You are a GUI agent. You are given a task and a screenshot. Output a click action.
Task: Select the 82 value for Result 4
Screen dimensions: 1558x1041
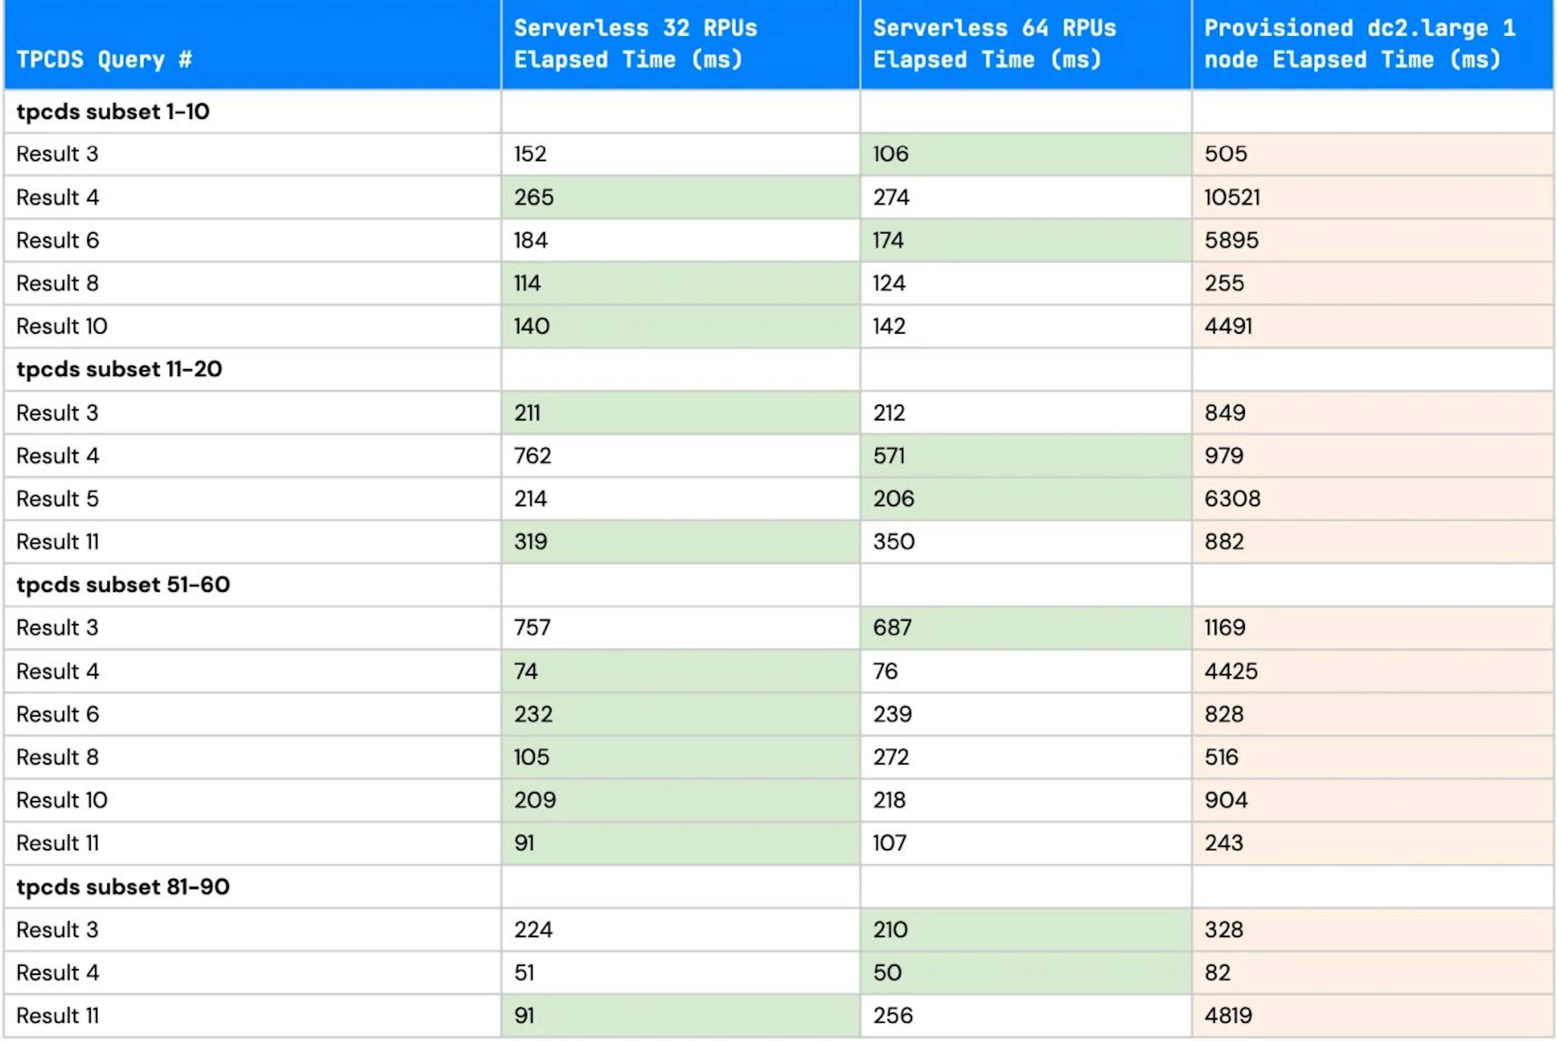pyautogui.click(x=1214, y=973)
